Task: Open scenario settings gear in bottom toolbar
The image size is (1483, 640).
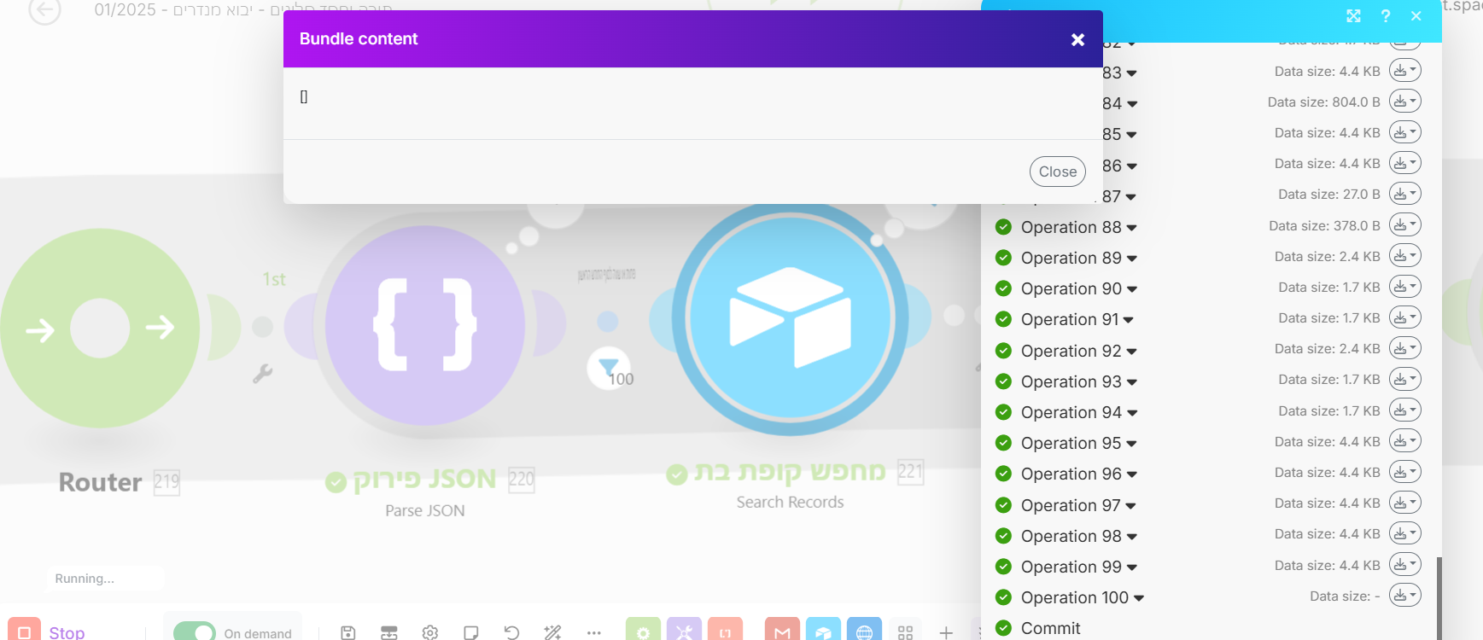Action: (430, 632)
